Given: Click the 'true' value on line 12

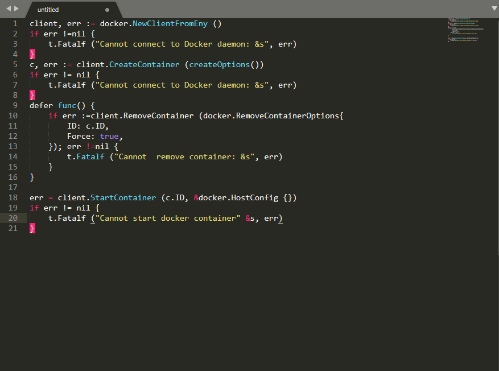Looking at the screenshot, I should [109, 136].
